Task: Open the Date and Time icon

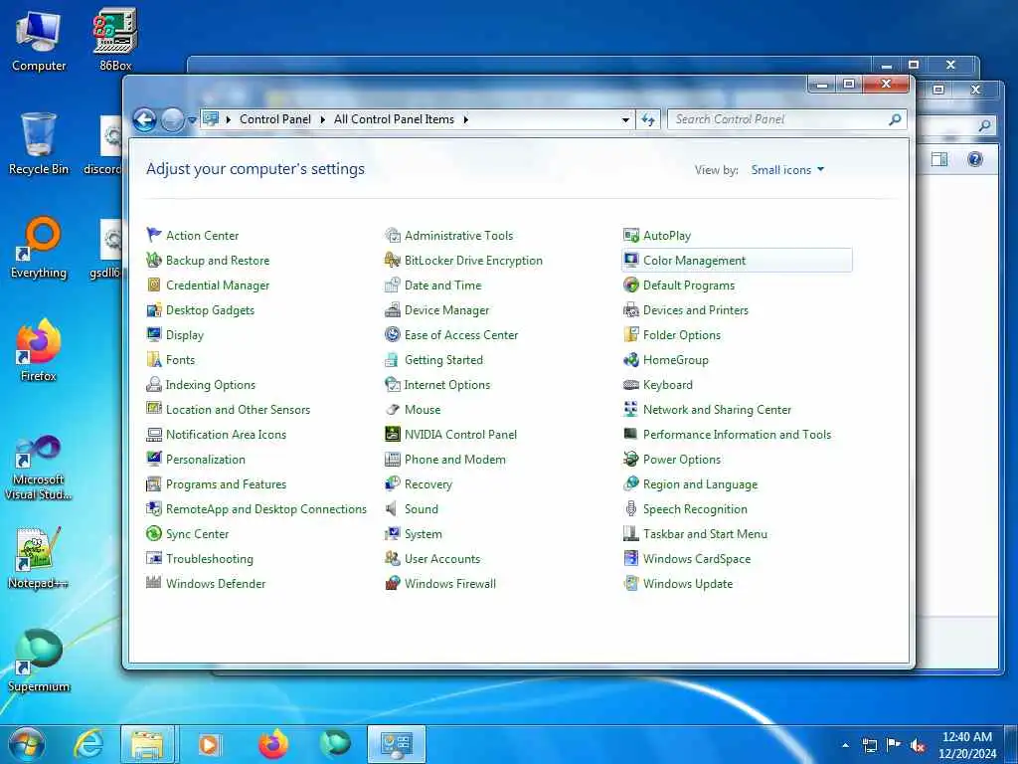Action: [x=392, y=285]
